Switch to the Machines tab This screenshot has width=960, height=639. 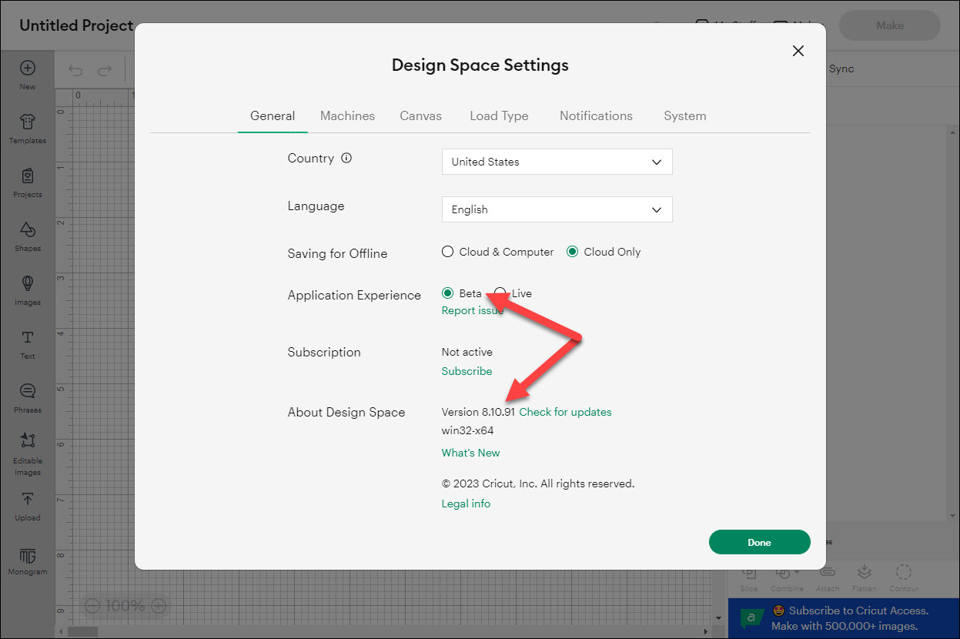pos(347,116)
